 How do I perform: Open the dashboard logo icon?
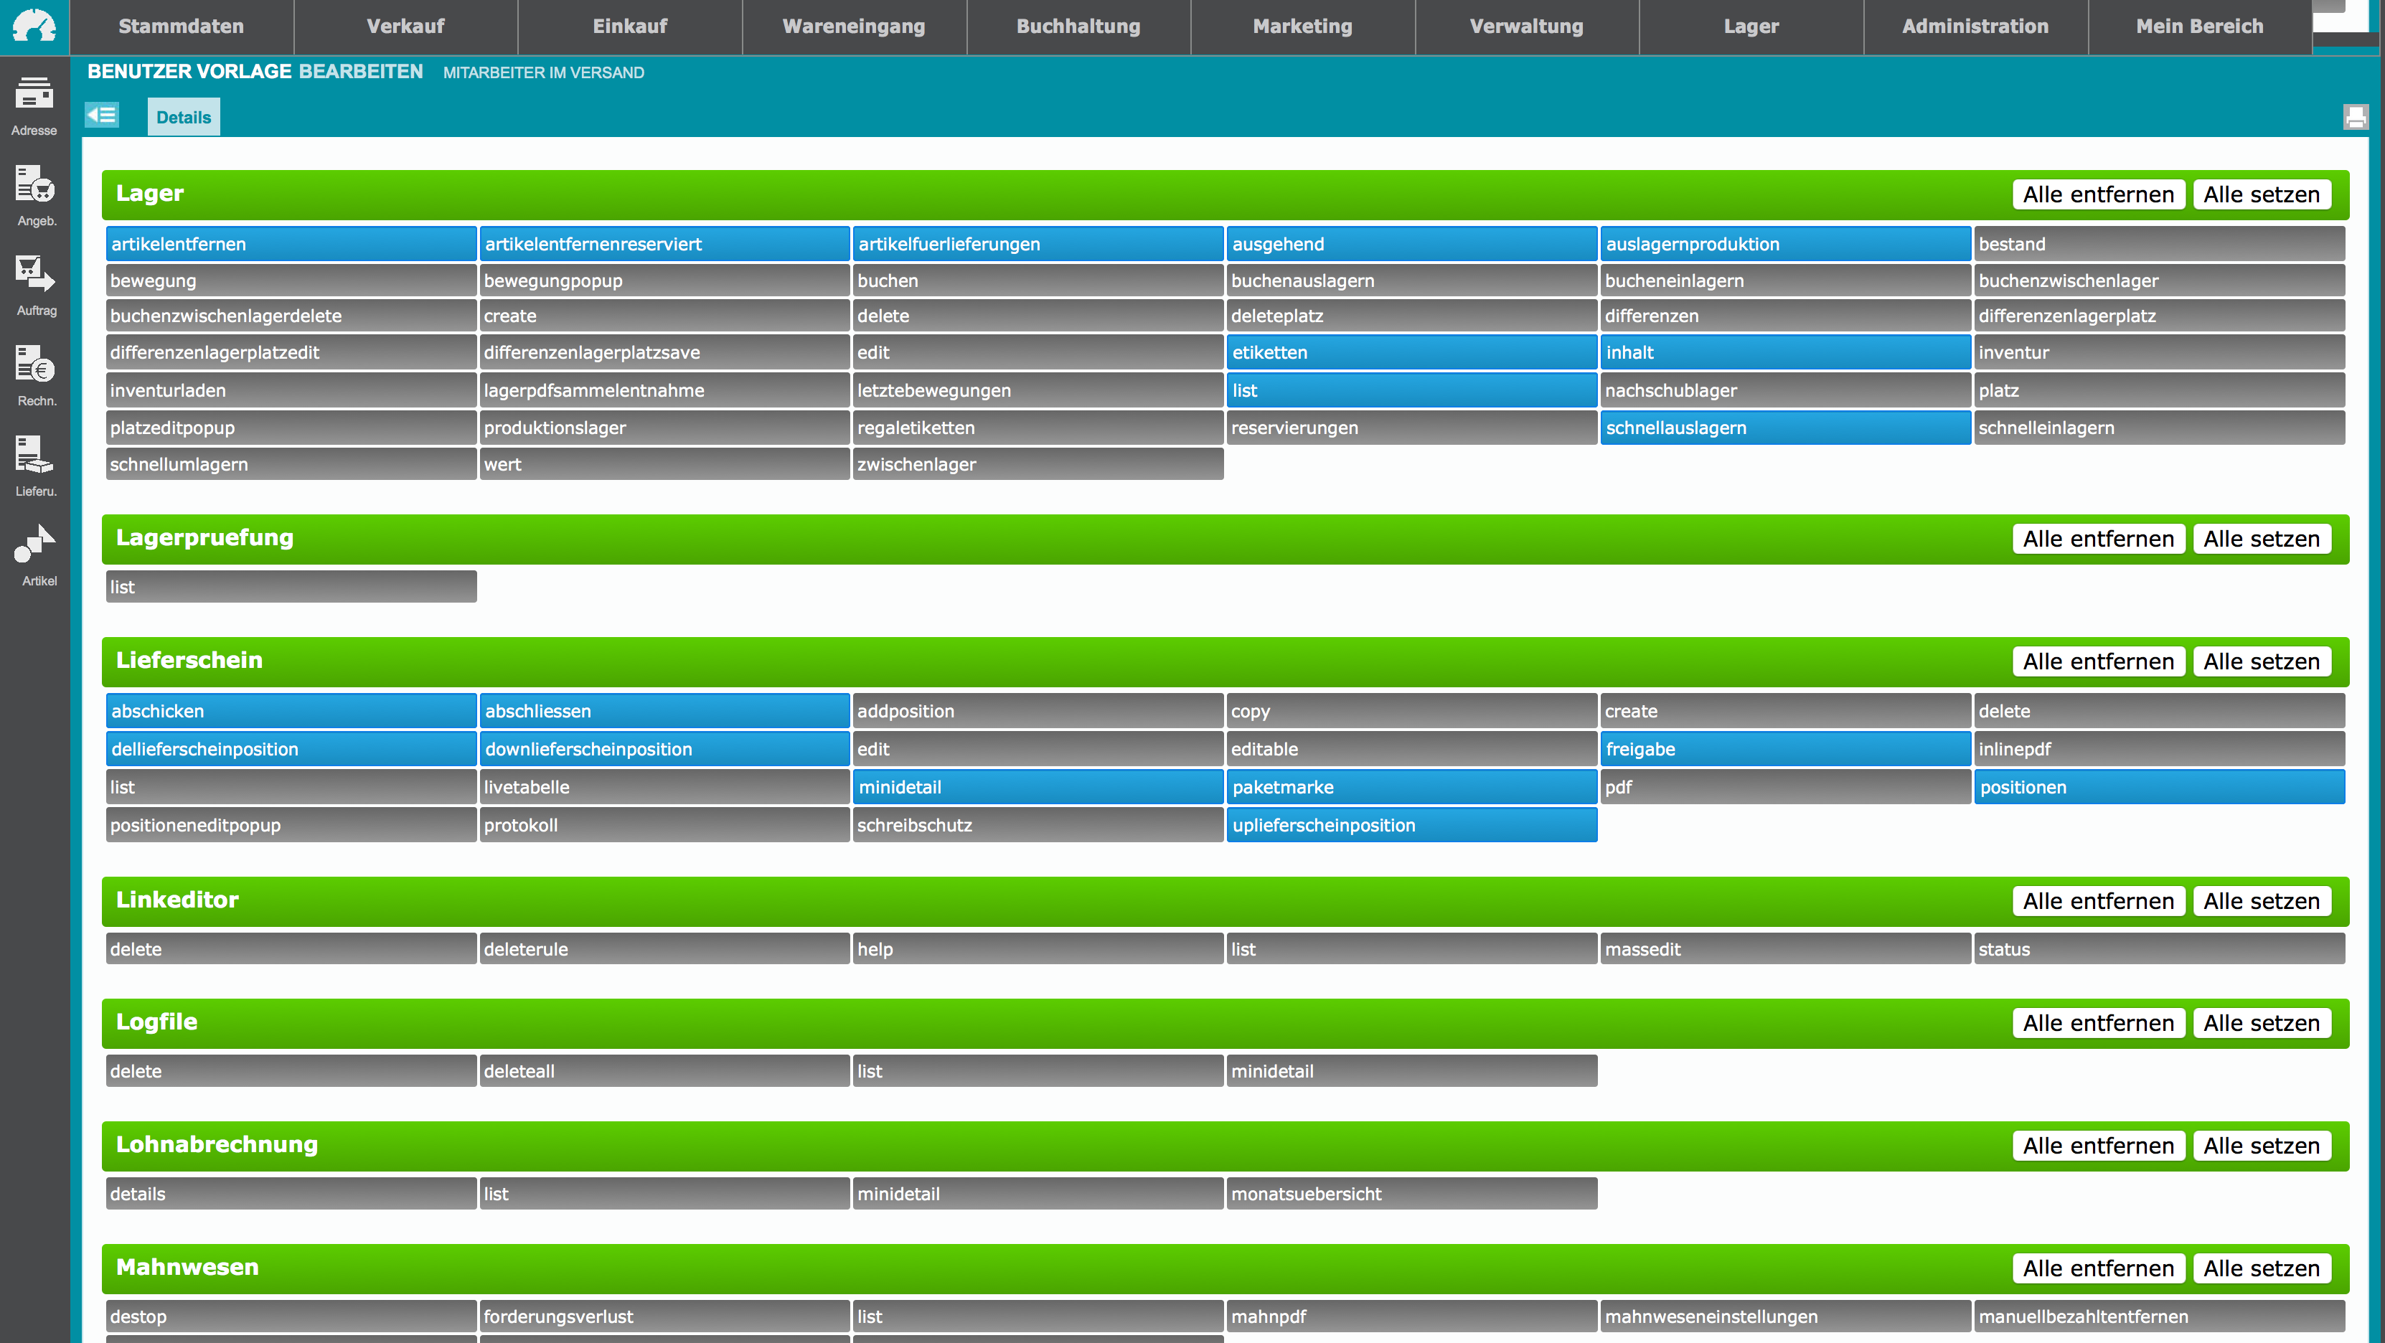pyautogui.click(x=34, y=26)
